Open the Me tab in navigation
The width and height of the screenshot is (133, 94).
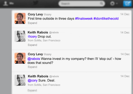tap(9, 3)
